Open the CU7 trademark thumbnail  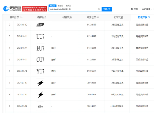[40, 60]
